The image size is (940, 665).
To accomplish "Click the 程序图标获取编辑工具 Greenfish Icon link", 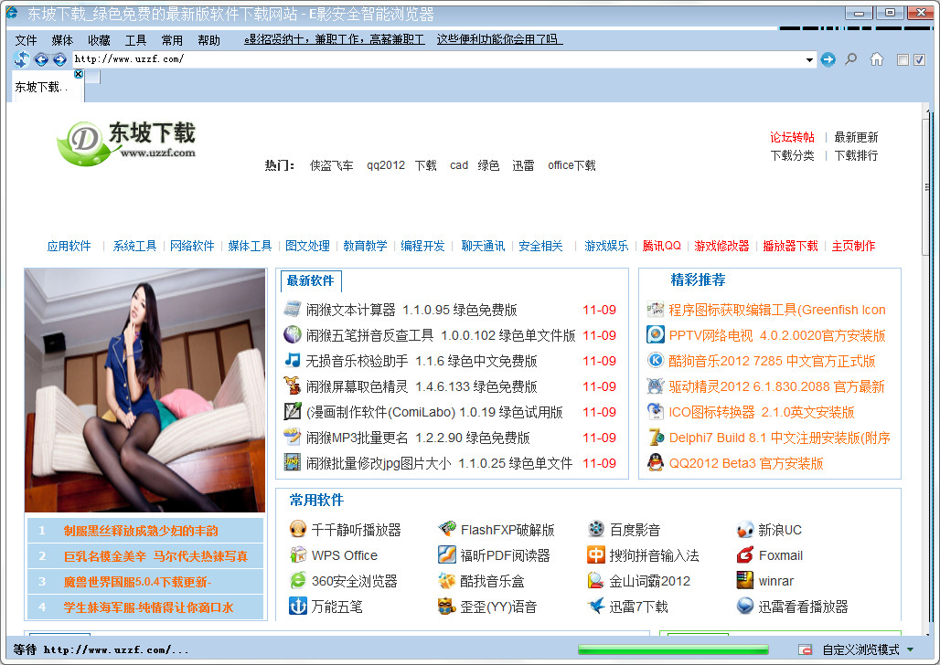I will pos(777,310).
